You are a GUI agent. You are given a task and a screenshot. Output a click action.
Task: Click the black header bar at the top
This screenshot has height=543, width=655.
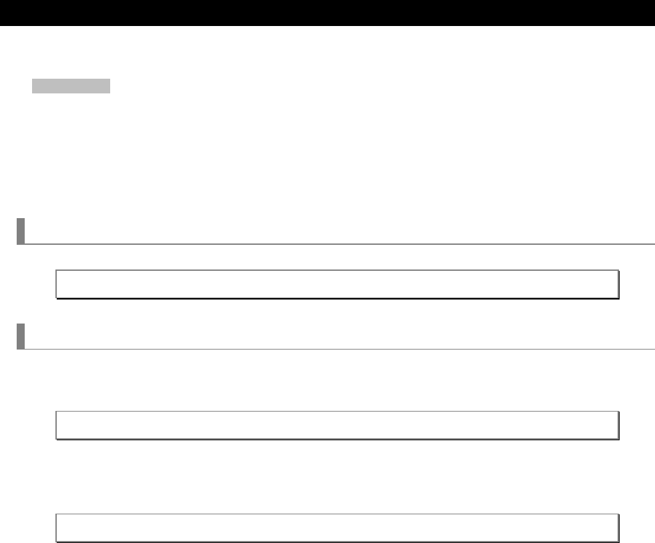click(327, 13)
